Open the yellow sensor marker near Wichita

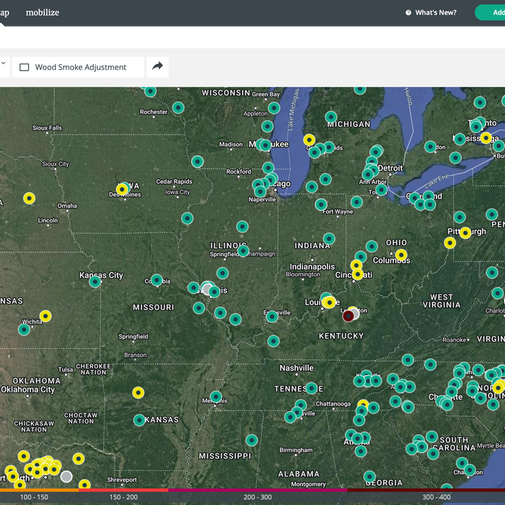pyautogui.click(x=45, y=316)
